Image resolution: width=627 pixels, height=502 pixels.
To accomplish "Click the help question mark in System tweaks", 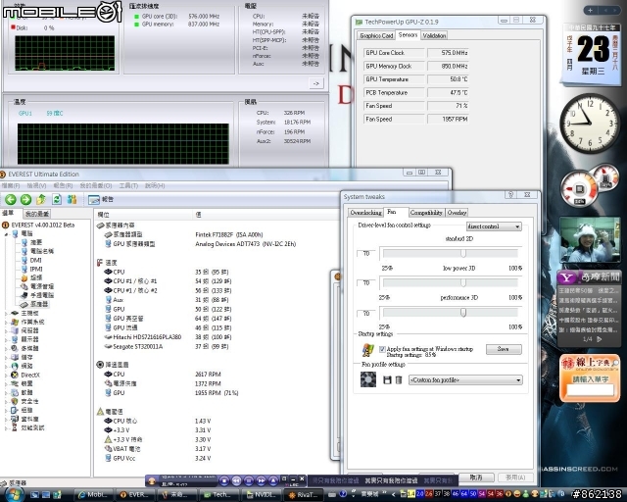I will [510, 194].
